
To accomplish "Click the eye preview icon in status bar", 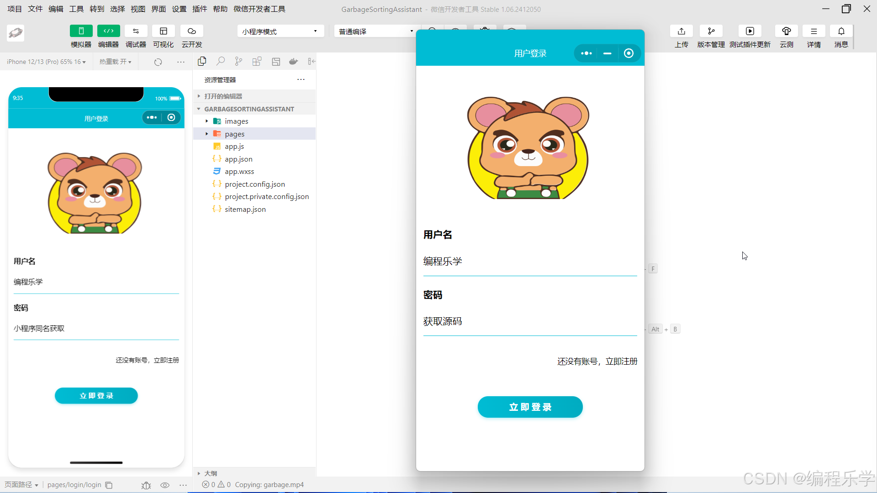I will [165, 485].
